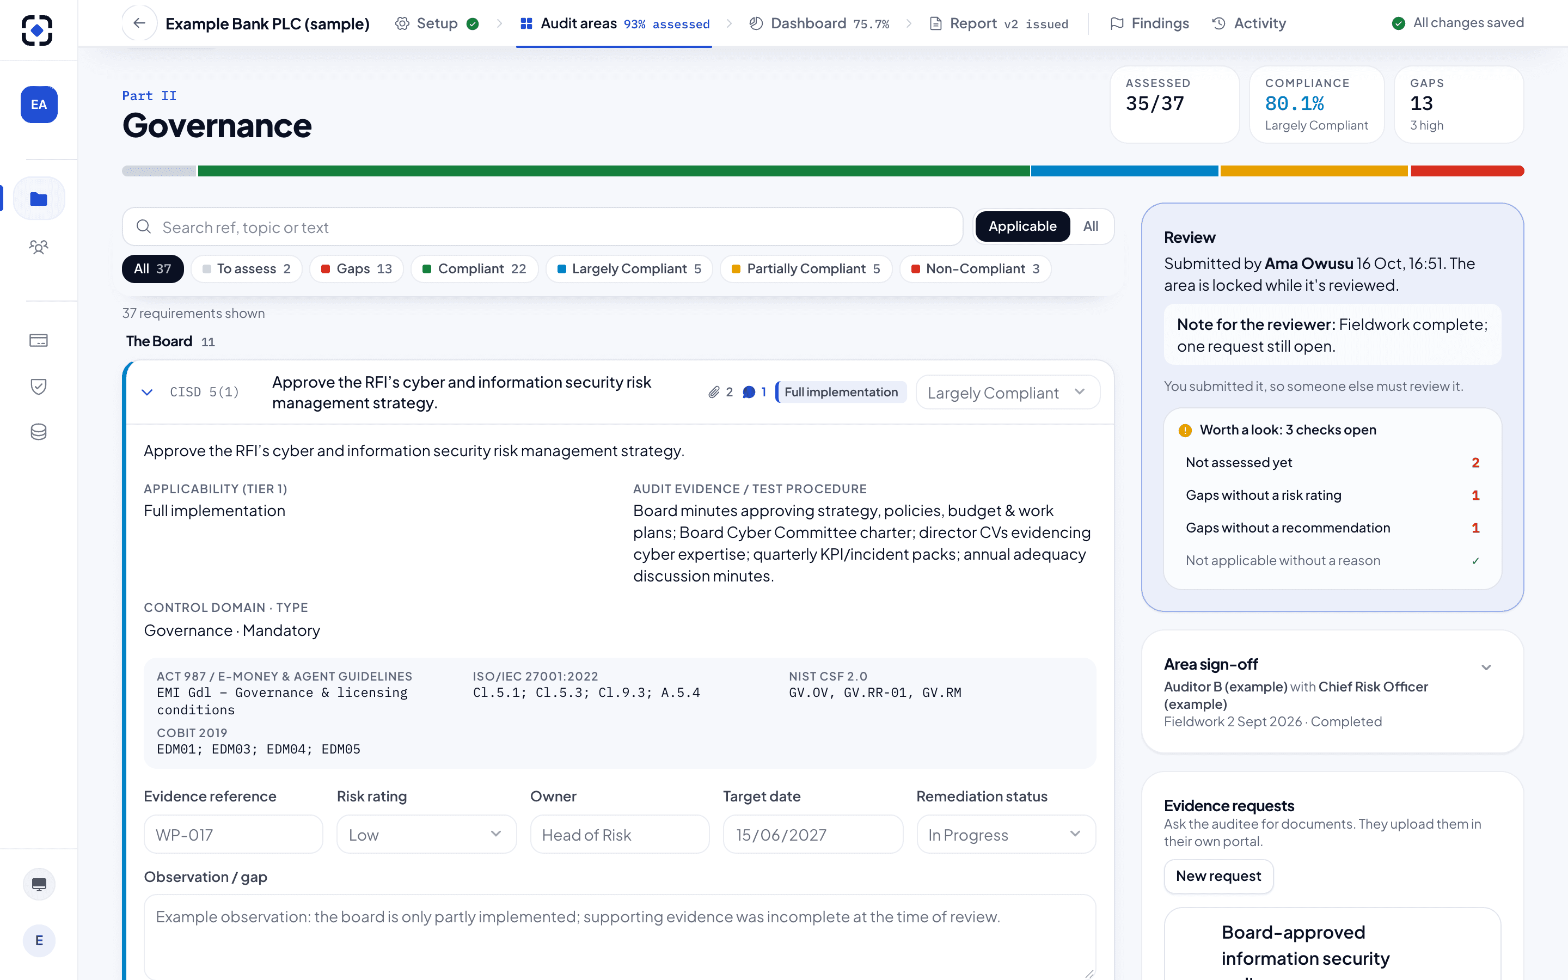Expand the Area sign-off panel chevron
This screenshot has width=1568, height=980.
(1486, 667)
